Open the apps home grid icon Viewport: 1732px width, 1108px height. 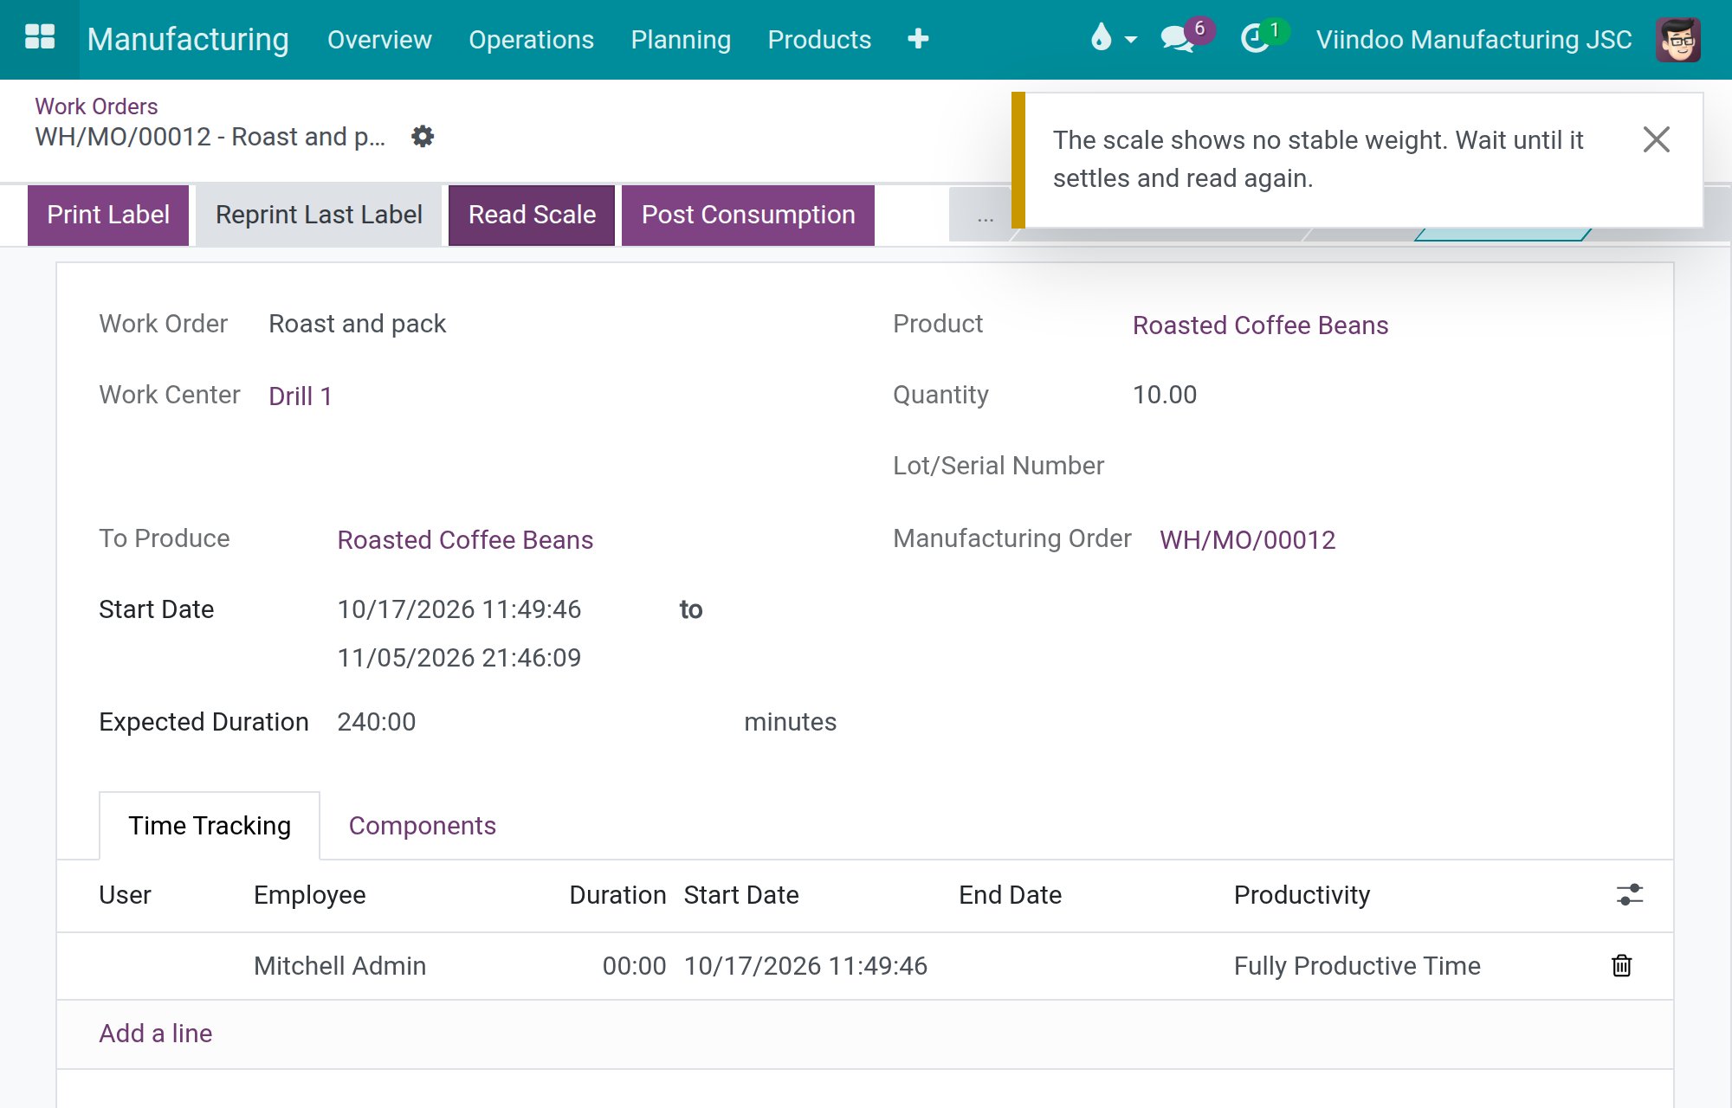point(40,39)
